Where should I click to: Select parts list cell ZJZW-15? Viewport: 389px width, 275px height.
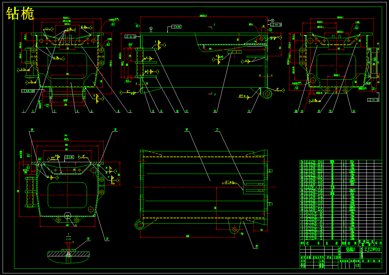(x=314, y=194)
